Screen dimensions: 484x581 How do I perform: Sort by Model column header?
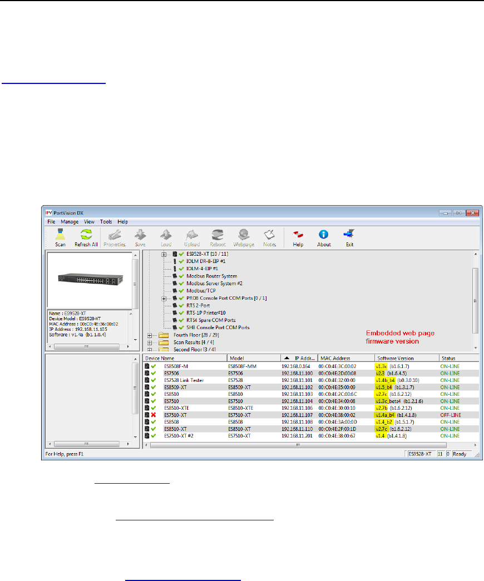tap(254, 358)
